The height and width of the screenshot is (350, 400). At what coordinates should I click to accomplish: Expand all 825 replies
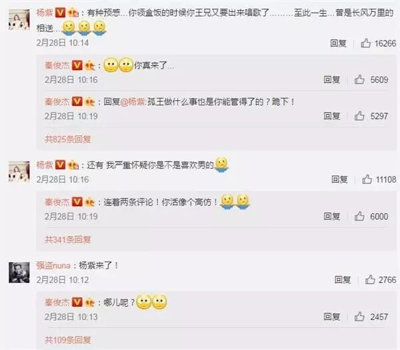point(67,139)
